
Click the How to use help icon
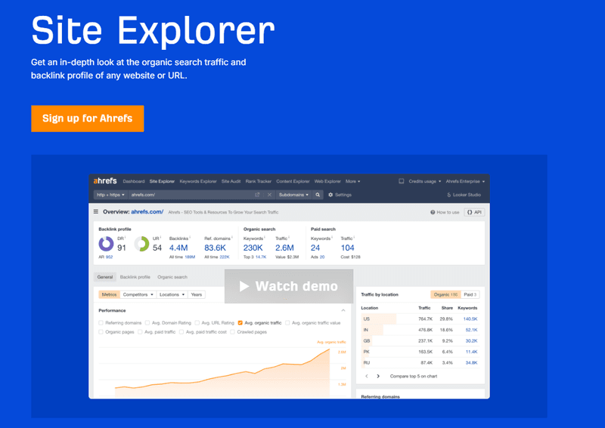click(433, 212)
